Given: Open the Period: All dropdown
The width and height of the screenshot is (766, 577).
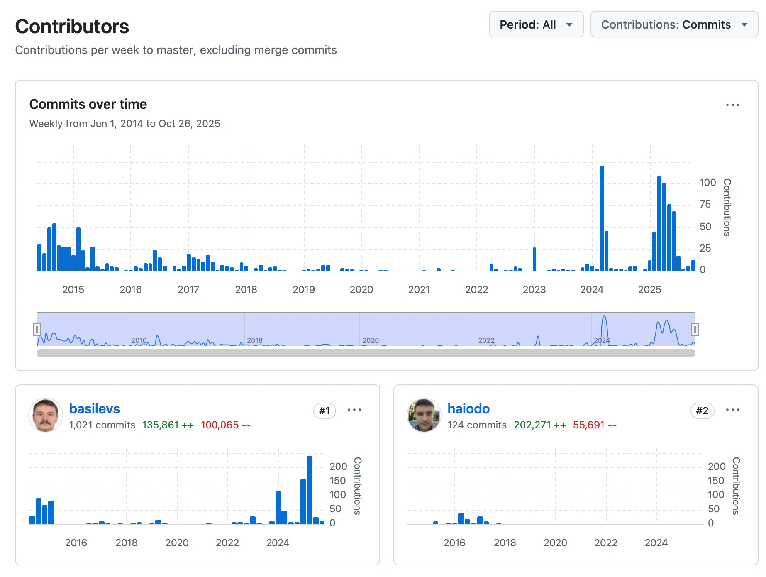Looking at the screenshot, I should tap(536, 24).
